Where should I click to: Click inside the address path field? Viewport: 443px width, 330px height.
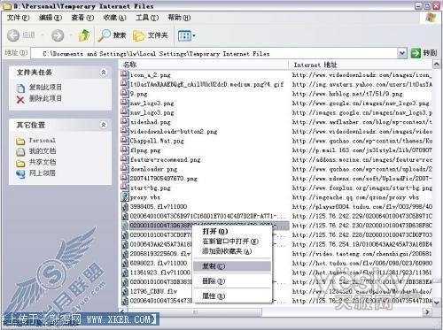point(214,54)
